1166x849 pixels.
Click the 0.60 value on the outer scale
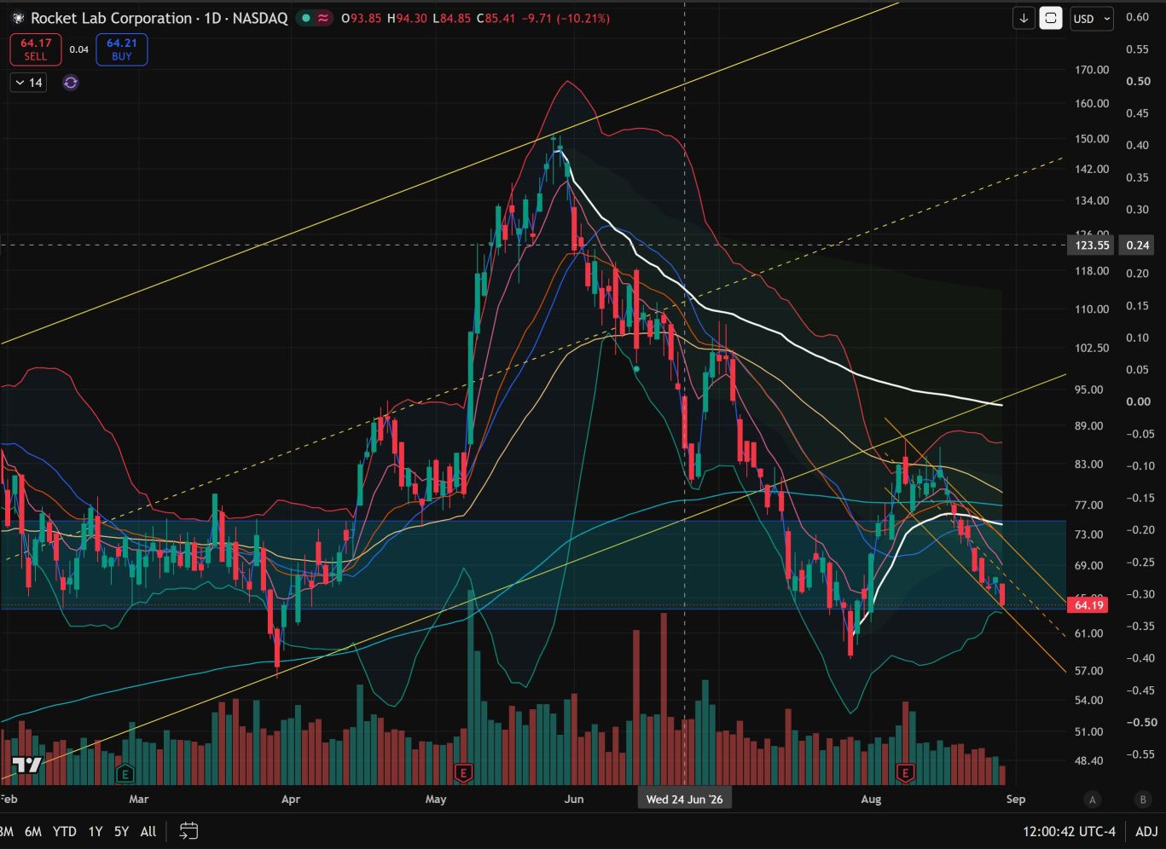pos(1136,17)
